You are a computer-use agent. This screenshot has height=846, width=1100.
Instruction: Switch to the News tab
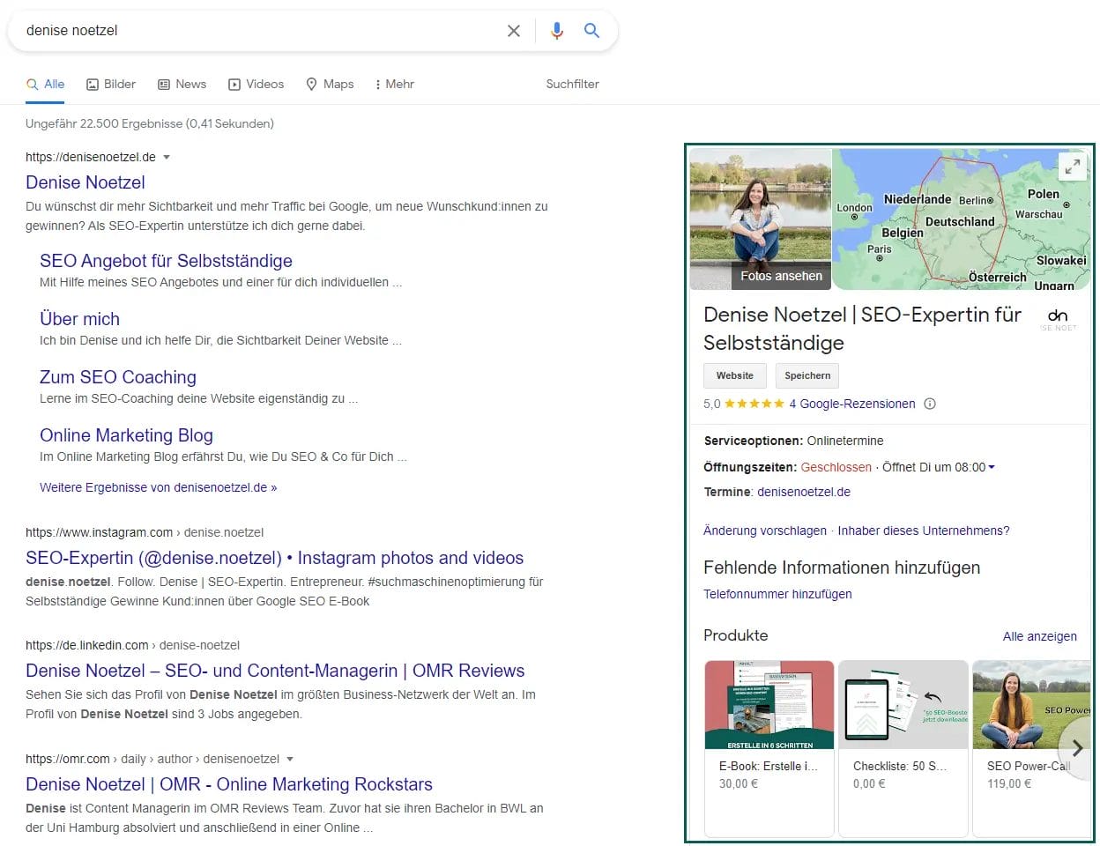(182, 84)
